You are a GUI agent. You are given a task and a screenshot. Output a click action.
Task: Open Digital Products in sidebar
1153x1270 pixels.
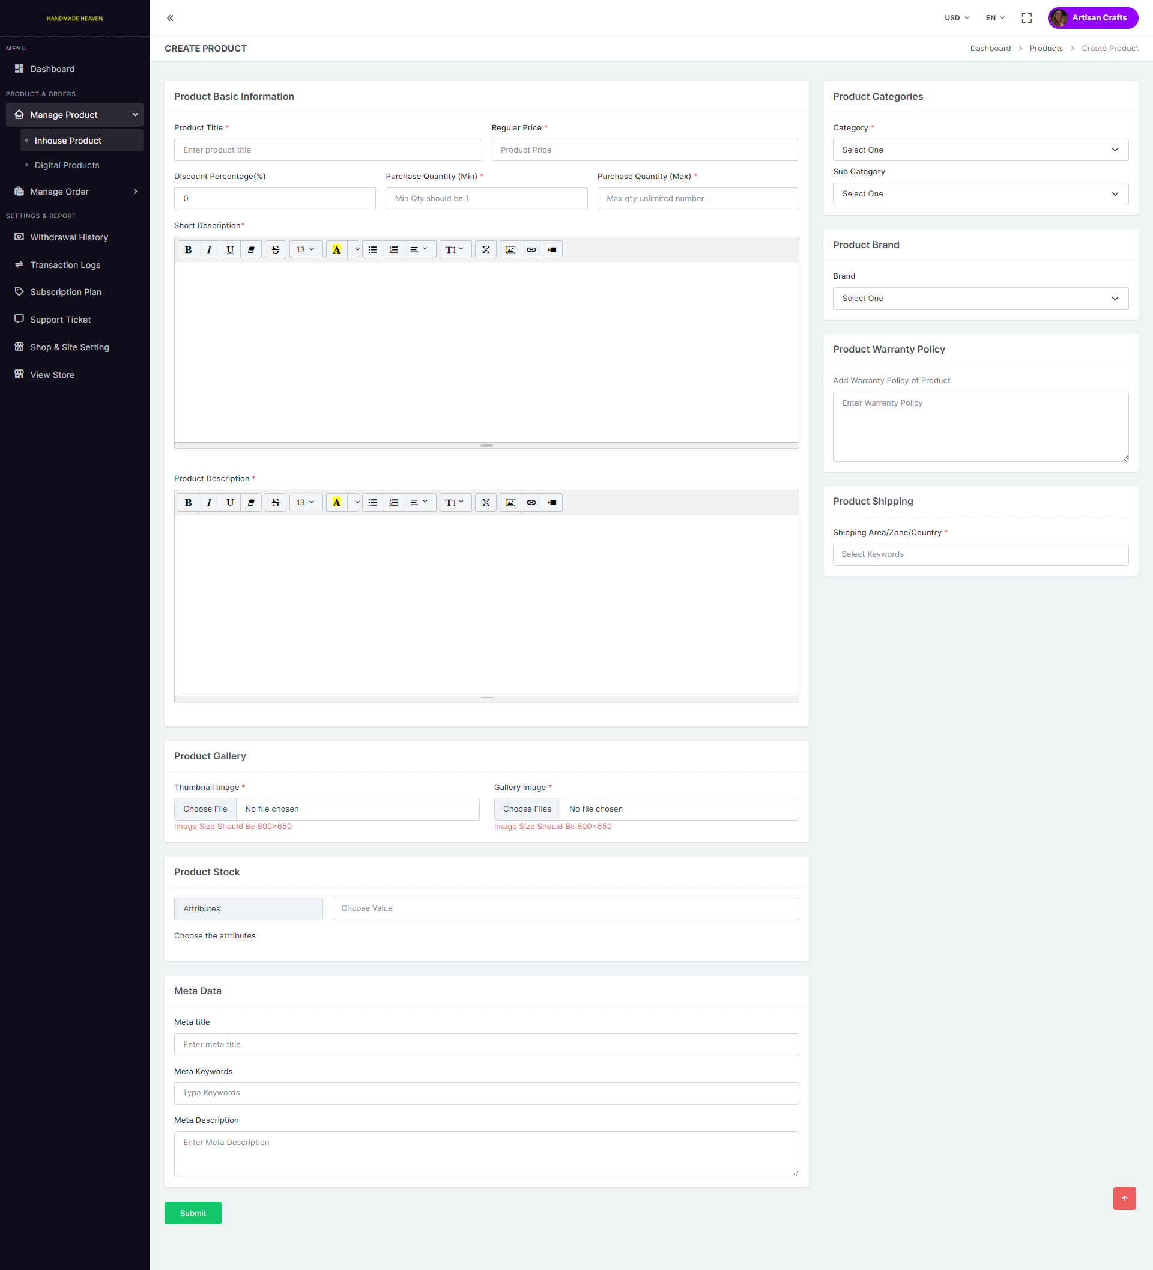pos(67,165)
